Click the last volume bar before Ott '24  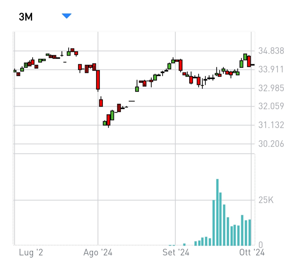[250, 233]
